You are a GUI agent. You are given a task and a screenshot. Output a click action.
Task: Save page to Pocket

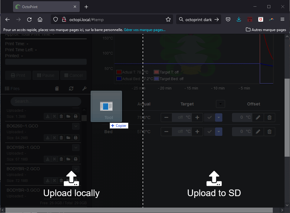[228, 19]
